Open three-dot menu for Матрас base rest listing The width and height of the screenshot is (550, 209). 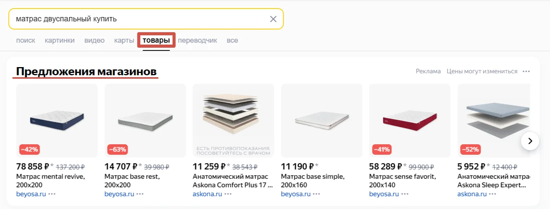click(x=140, y=194)
